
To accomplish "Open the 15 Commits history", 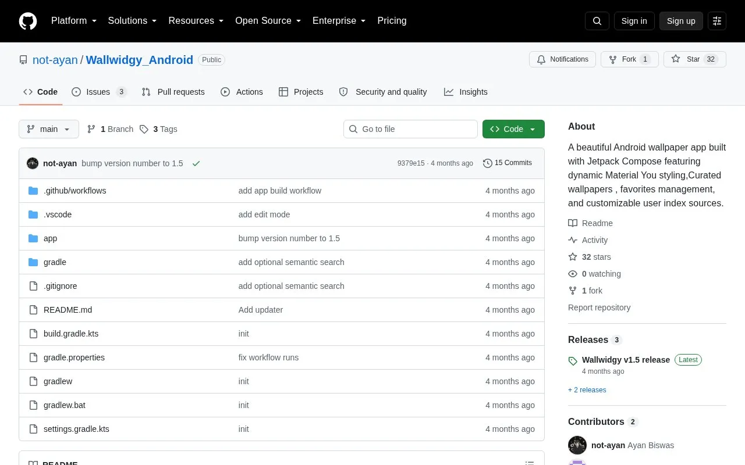I will [x=508, y=163].
